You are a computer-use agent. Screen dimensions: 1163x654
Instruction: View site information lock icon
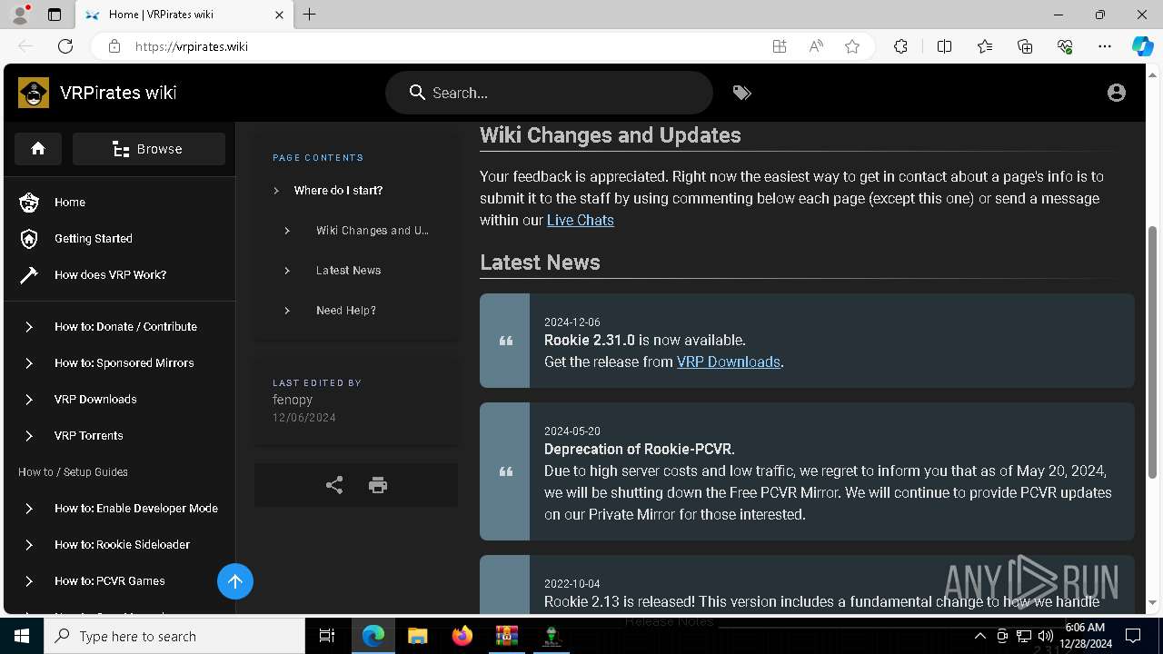pyautogui.click(x=114, y=46)
